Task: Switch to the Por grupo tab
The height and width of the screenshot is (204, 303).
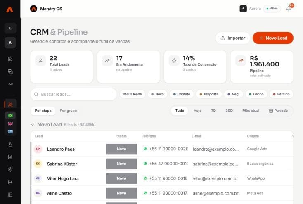Action: tap(68, 111)
